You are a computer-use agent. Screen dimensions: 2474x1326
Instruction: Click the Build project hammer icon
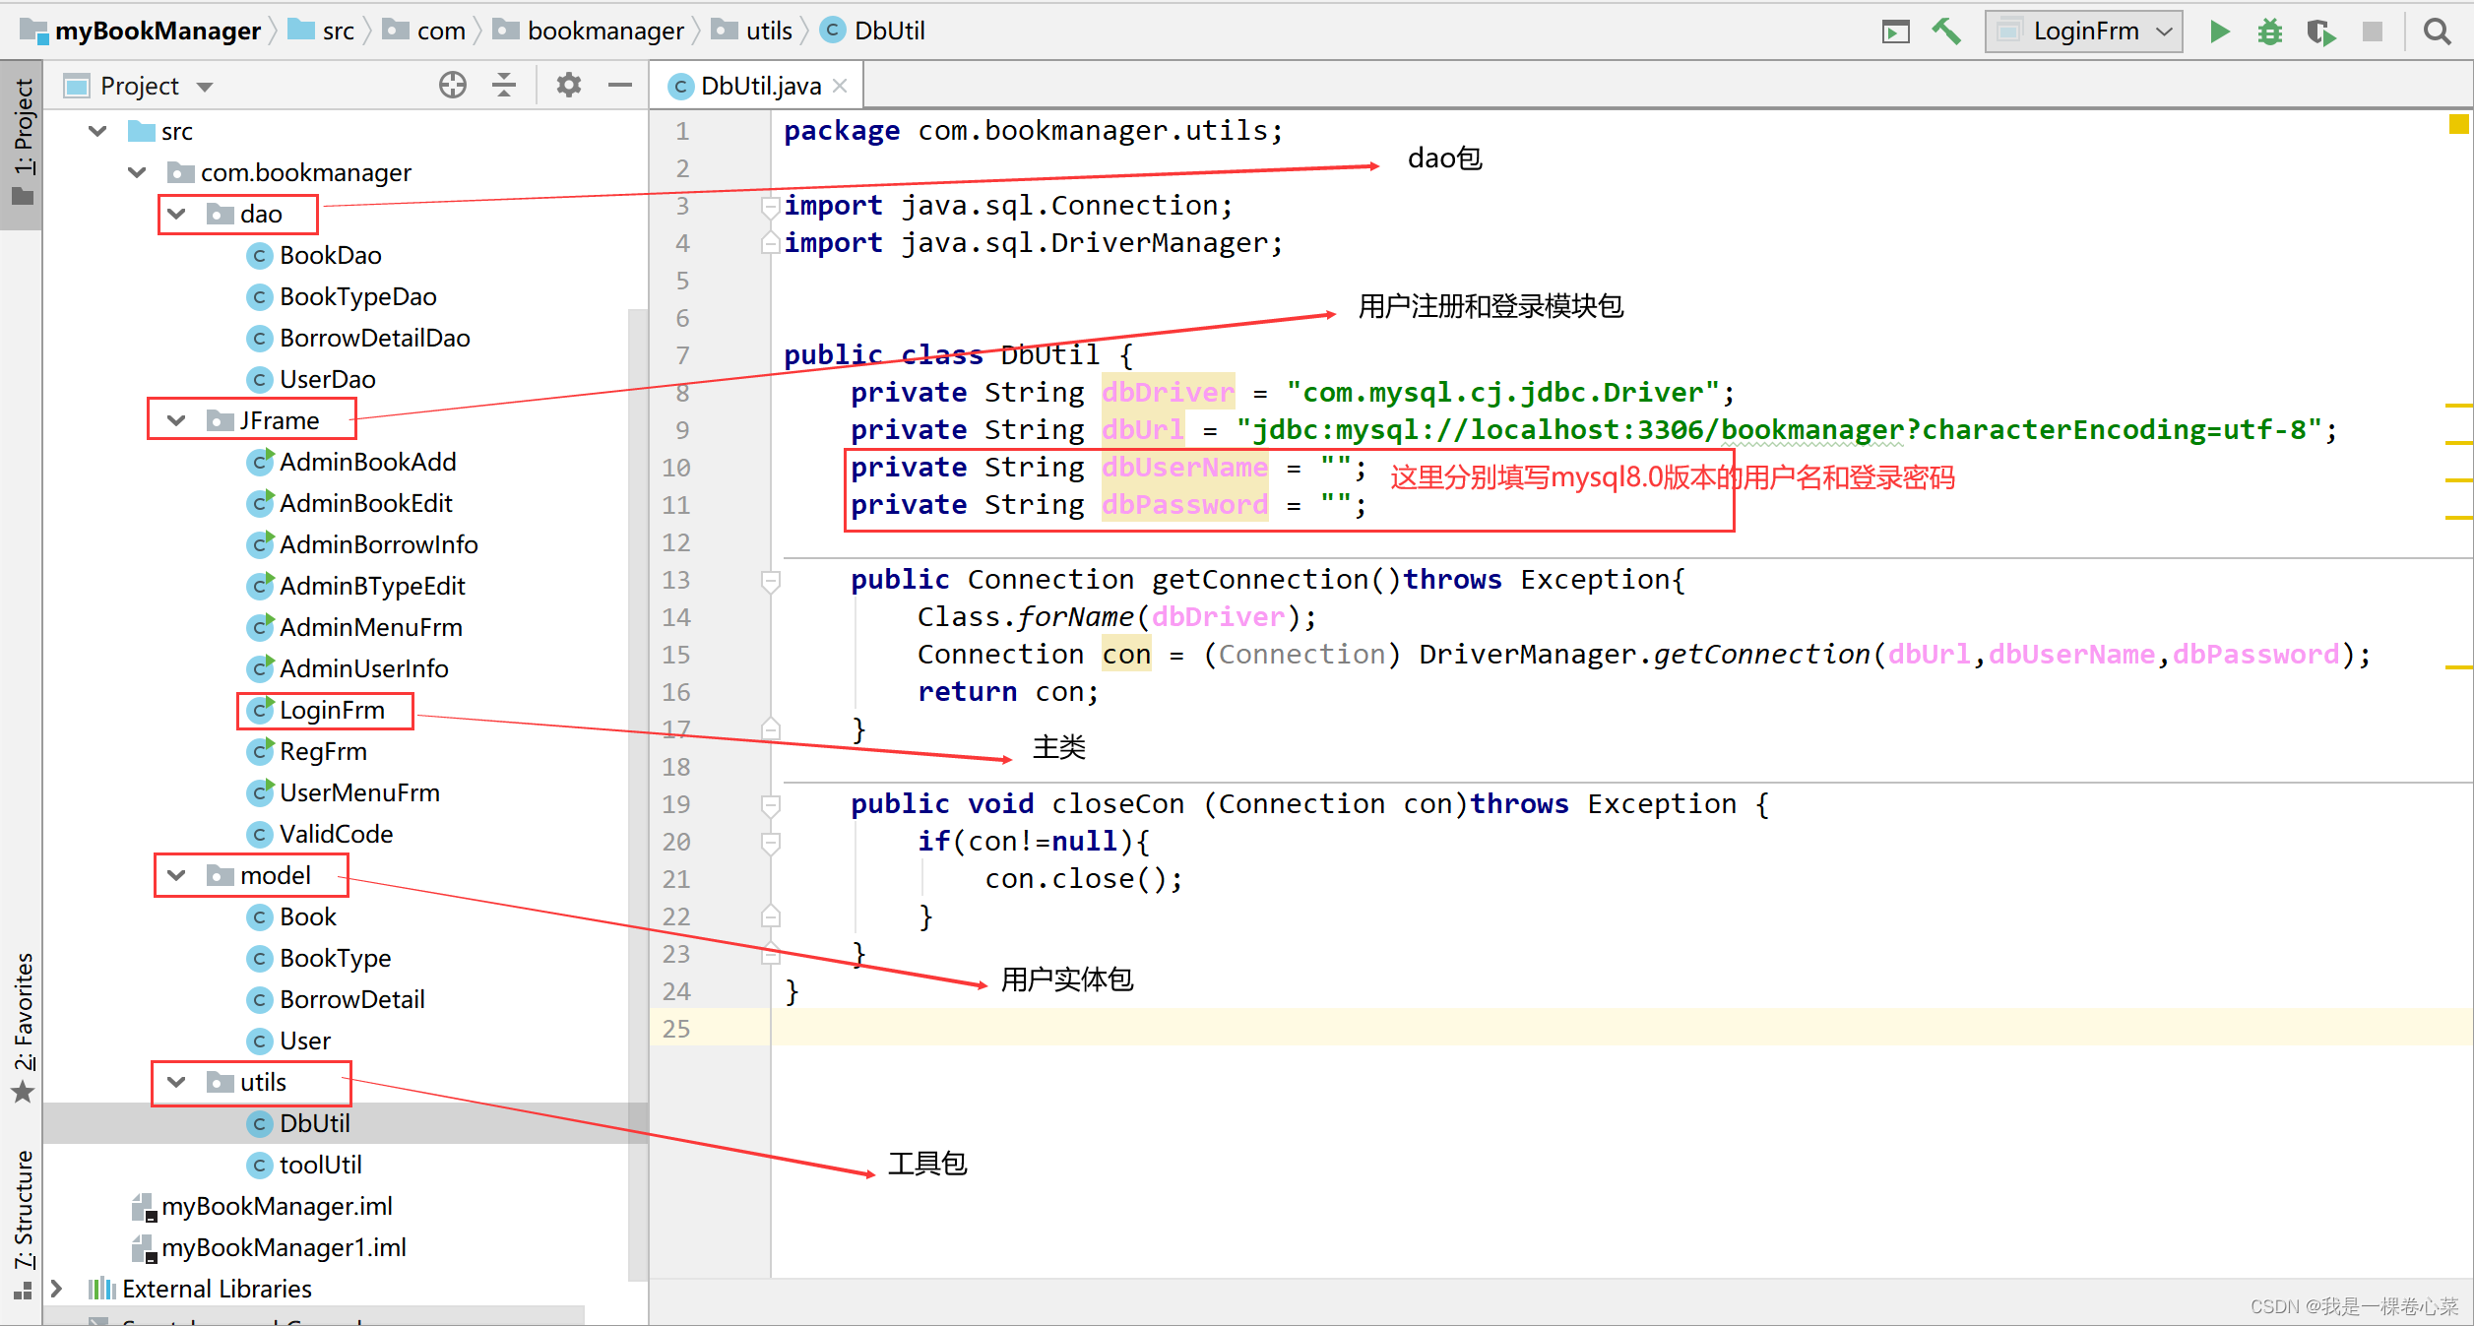1946,32
